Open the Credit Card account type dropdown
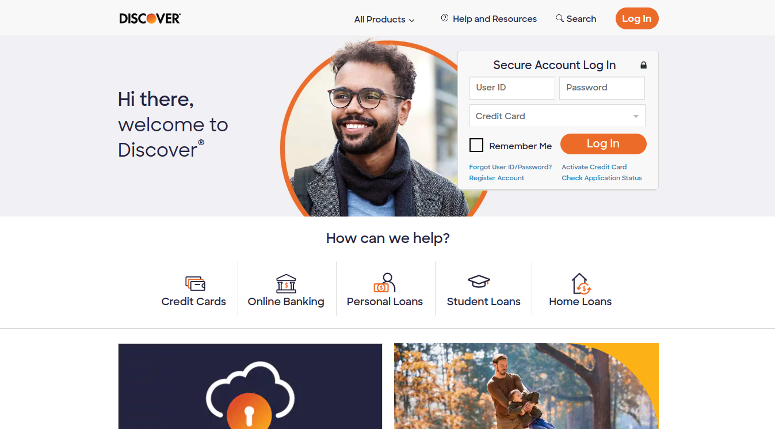The image size is (775, 429). click(558, 116)
